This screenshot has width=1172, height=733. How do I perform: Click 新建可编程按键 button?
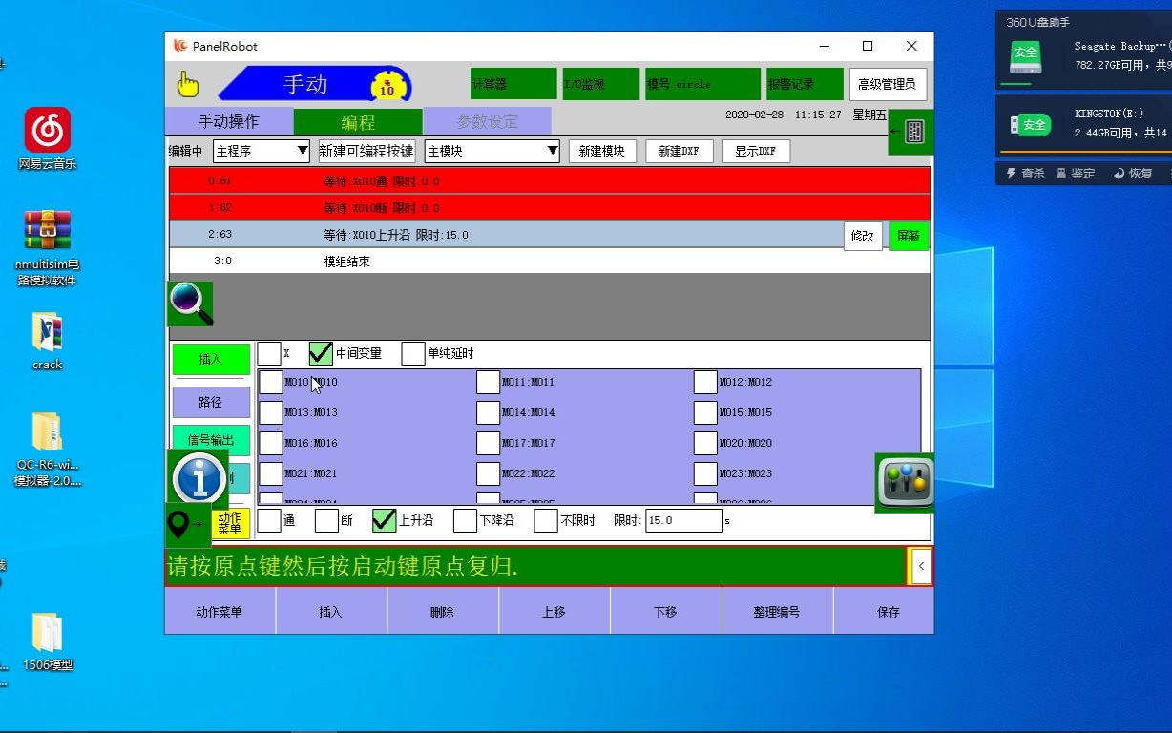[366, 151]
